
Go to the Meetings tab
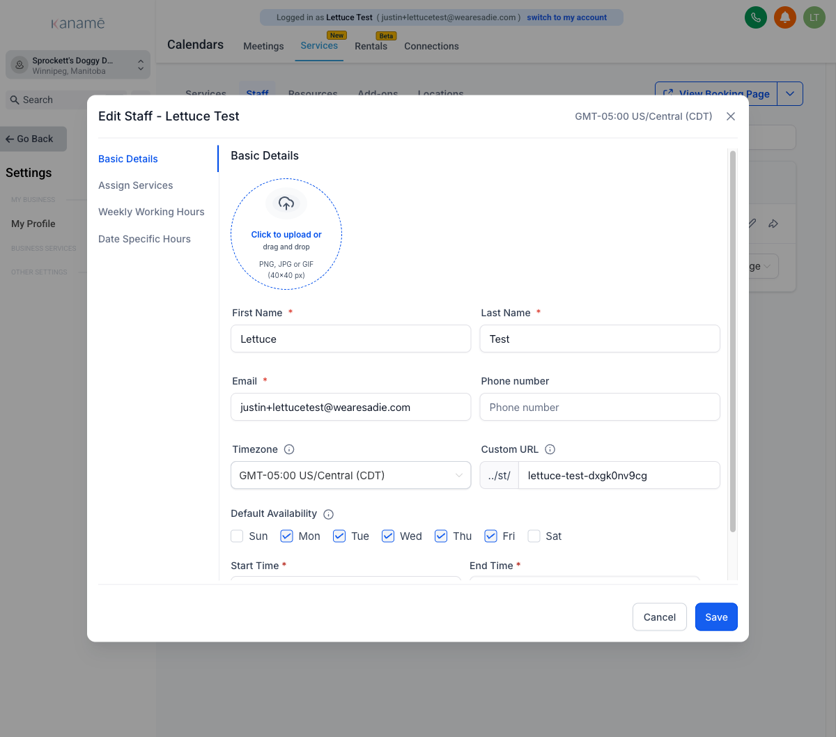(263, 46)
